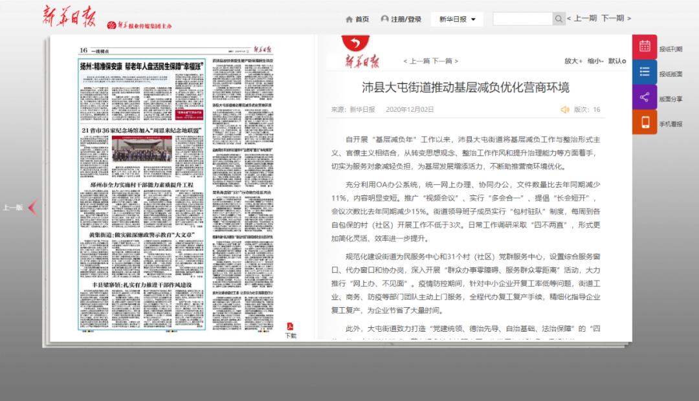The height and width of the screenshot is (401, 699).
Task: Click the purple 版面分享 share icon
Action: pyautogui.click(x=644, y=97)
